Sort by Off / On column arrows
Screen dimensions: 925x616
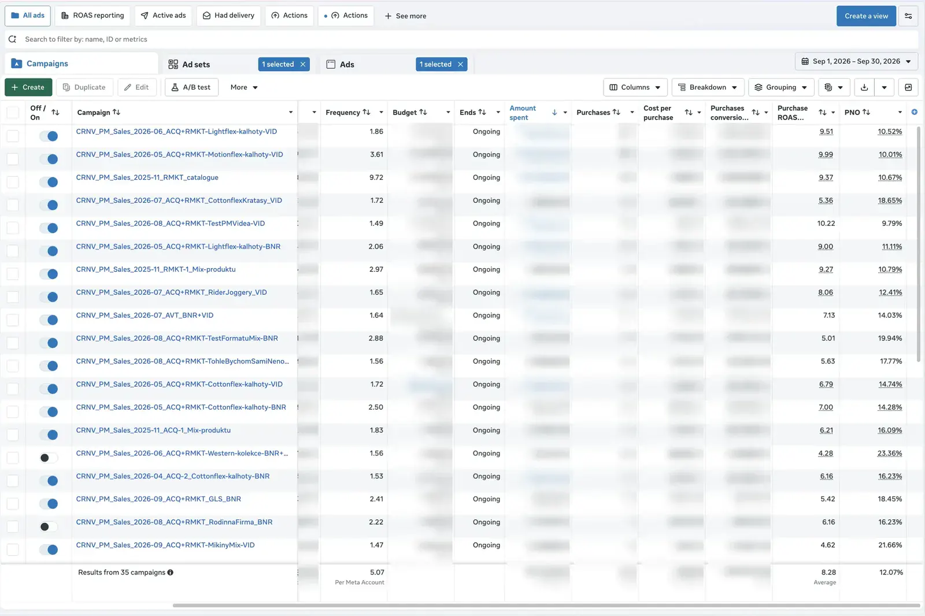click(x=55, y=112)
